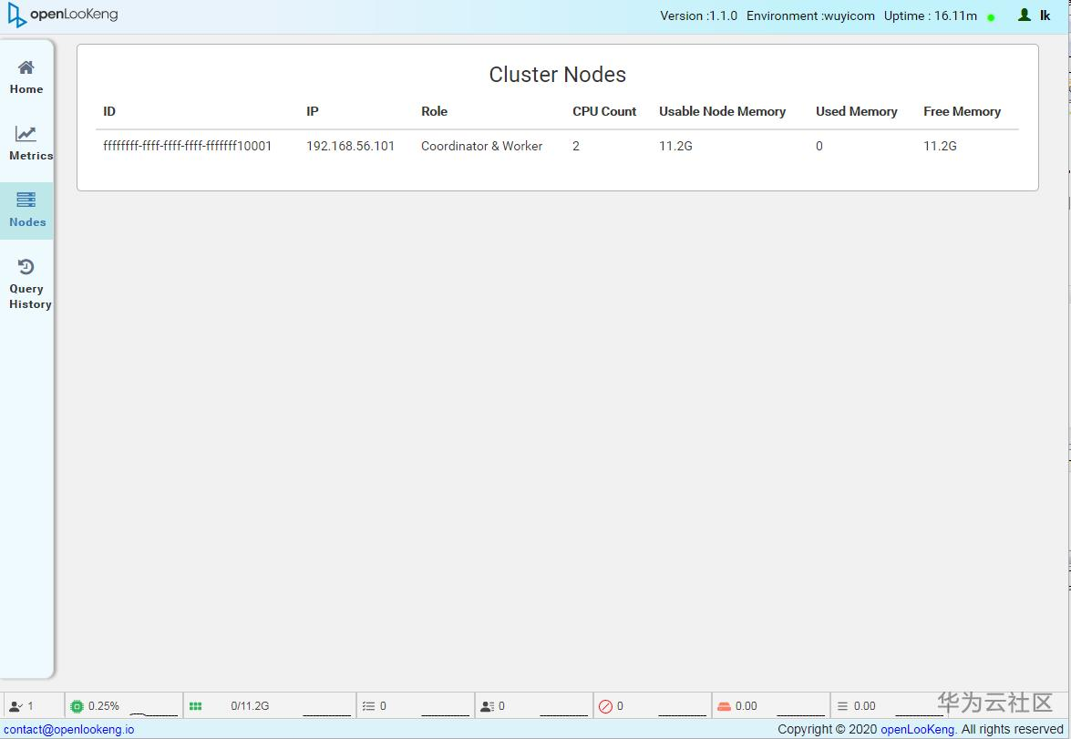Open the Metrics chart icon in the sidebar
The height and width of the screenshot is (739, 1071).
tap(26, 134)
